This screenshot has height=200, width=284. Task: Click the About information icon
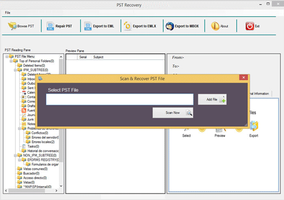[x=215, y=26]
